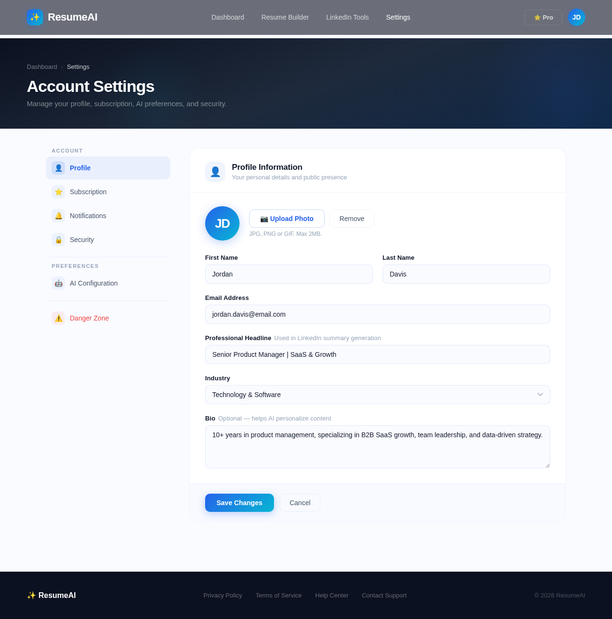Select the robot icon for AI Configuration

58,283
